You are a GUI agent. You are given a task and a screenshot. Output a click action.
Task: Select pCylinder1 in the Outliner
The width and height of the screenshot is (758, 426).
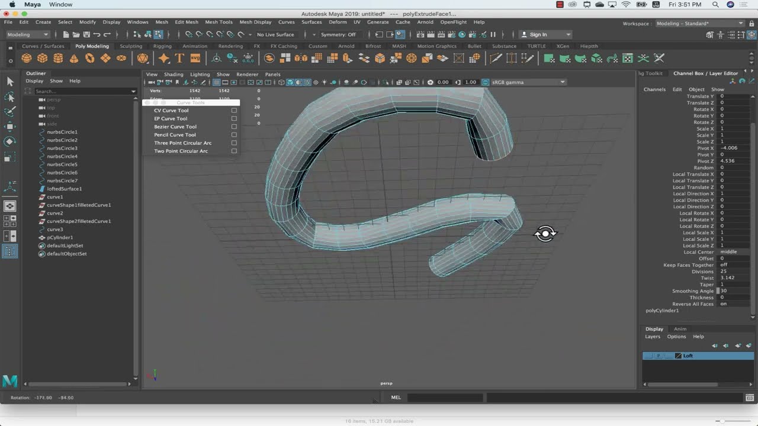click(60, 237)
